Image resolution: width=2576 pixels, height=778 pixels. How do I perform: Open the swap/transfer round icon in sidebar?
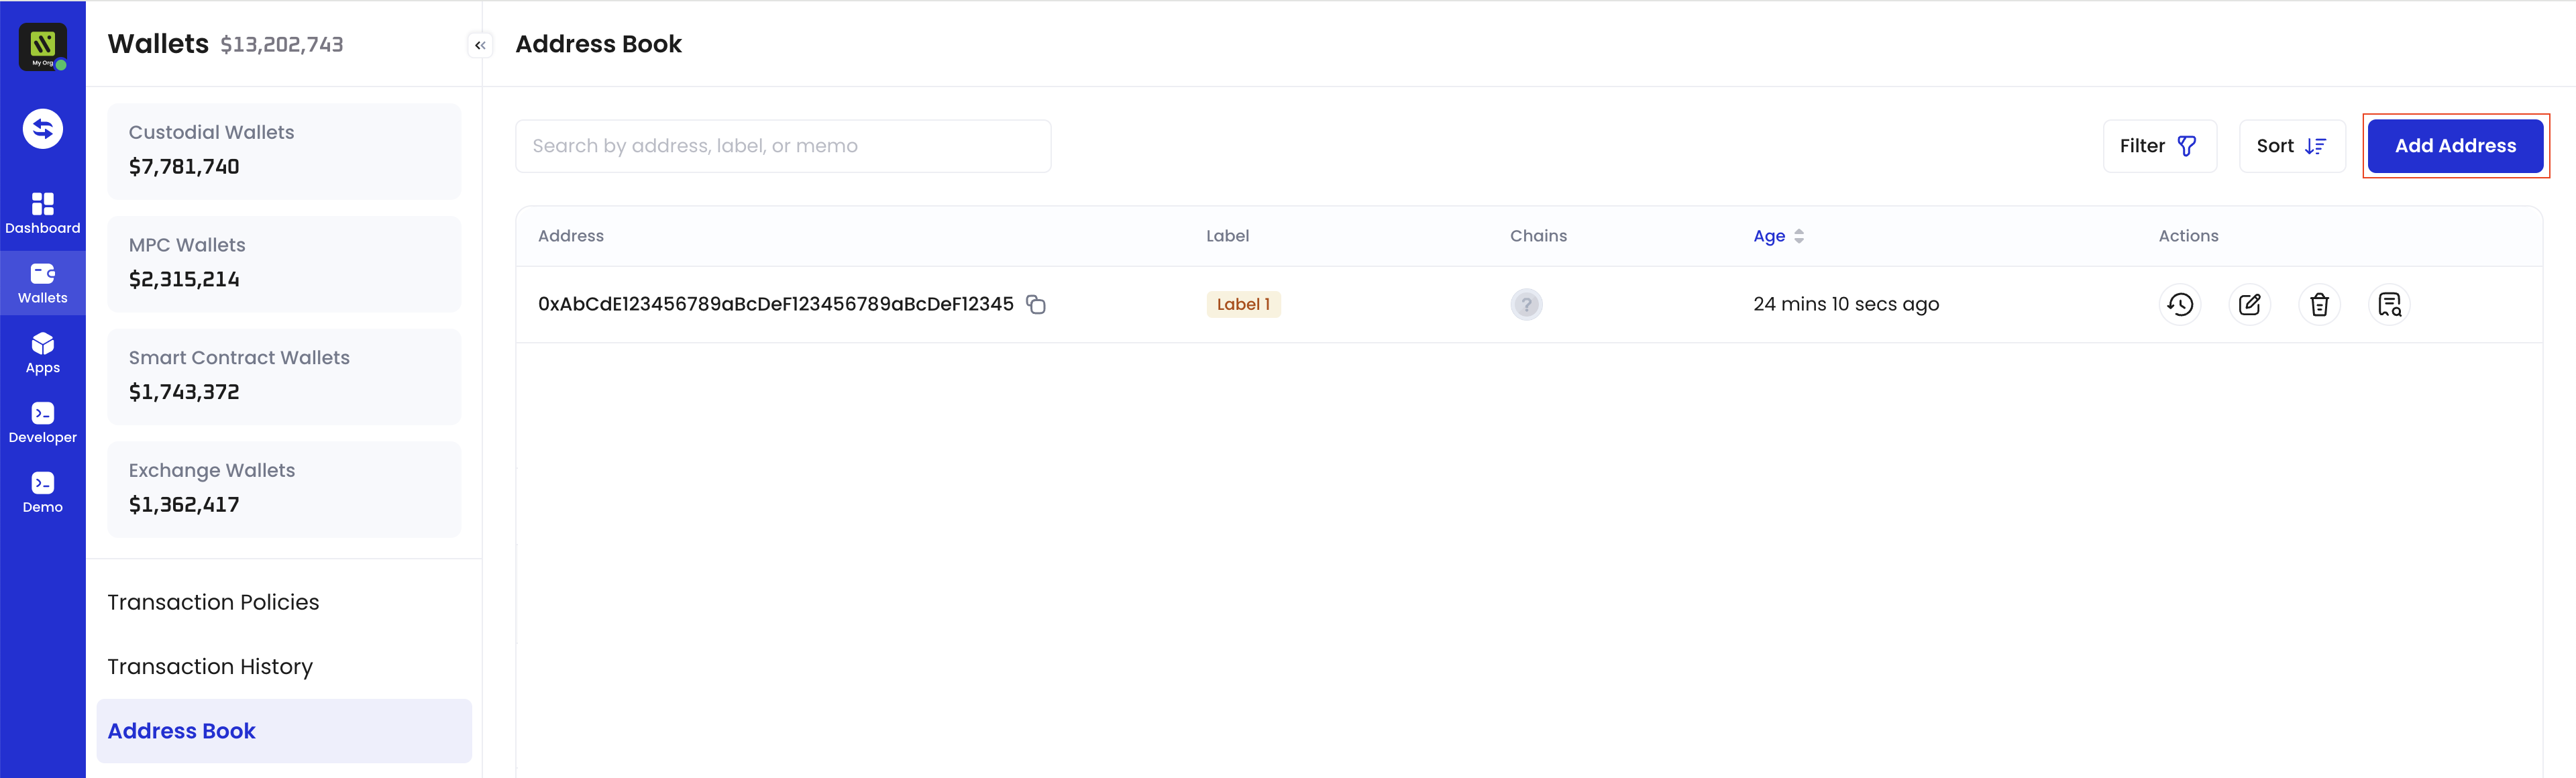click(43, 128)
